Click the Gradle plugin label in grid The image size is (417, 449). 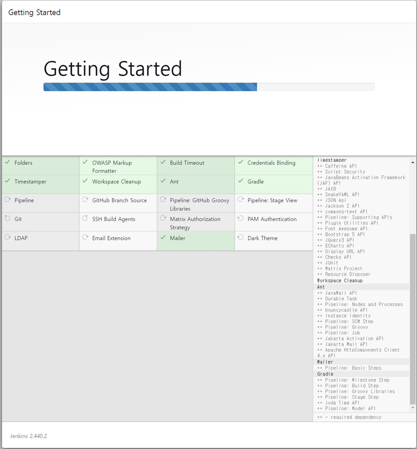pyautogui.click(x=256, y=182)
